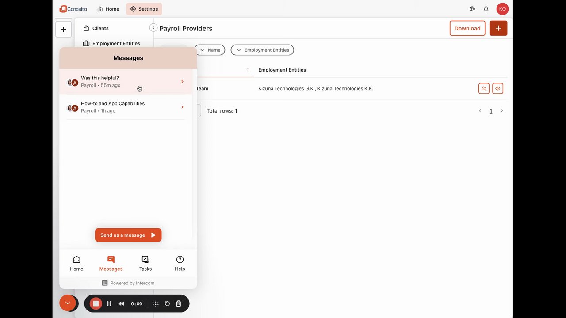Image resolution: width=566 pixels, height=318 pixels.
Task: Select page 1 in pagination
Action: [491, 111]
